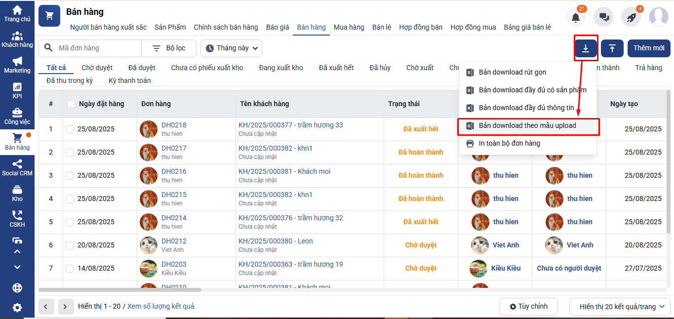Switch to the Chờ duyệt tab
This screenshot has height=319, width=674.
coord(97,68)
